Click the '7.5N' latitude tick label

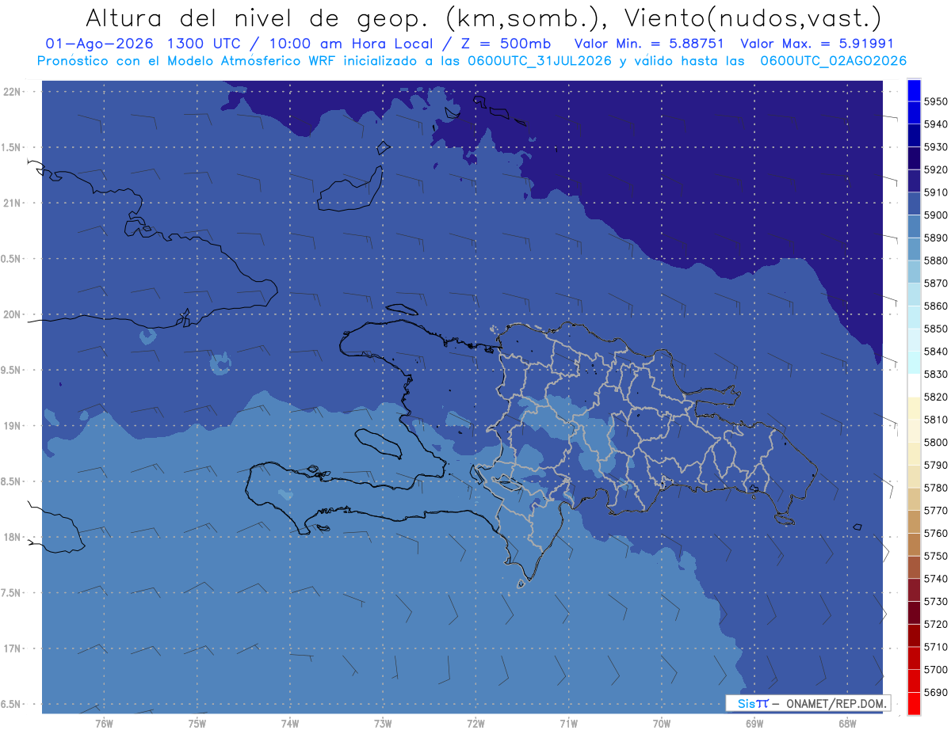click(x=11, y=593)
